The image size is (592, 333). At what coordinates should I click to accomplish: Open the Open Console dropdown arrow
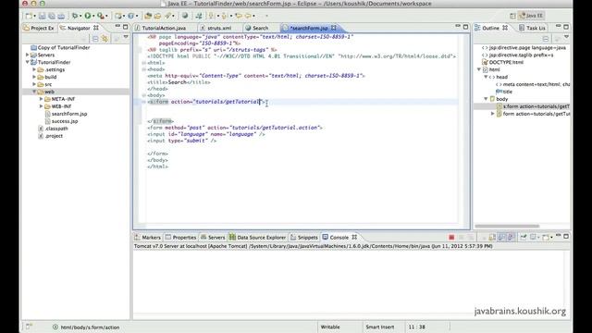click(551, 238)
